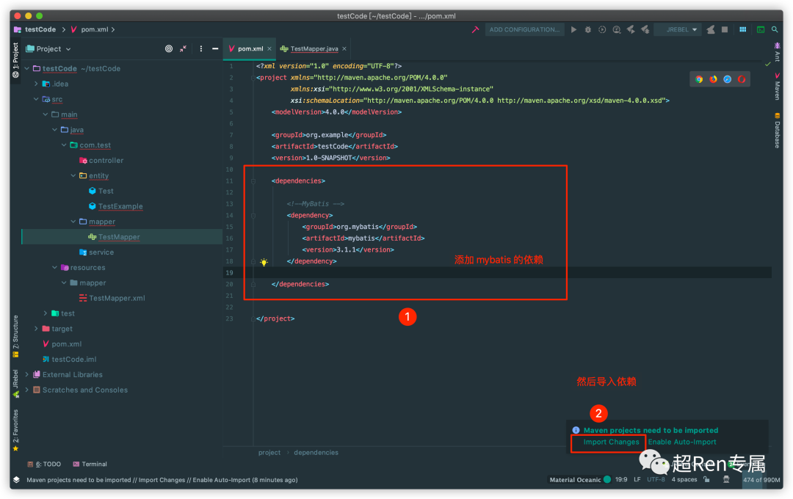Switch to the pom.xml editor tab

point(250,49)
